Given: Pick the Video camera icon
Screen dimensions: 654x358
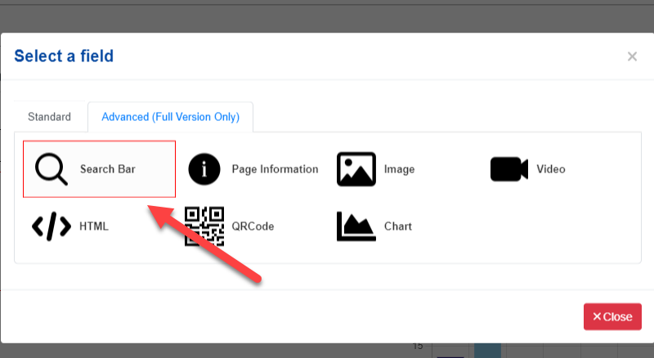Looking at the screenshot, I should 509,169.
